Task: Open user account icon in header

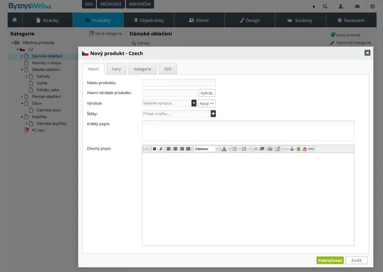Action: (341, 6)
